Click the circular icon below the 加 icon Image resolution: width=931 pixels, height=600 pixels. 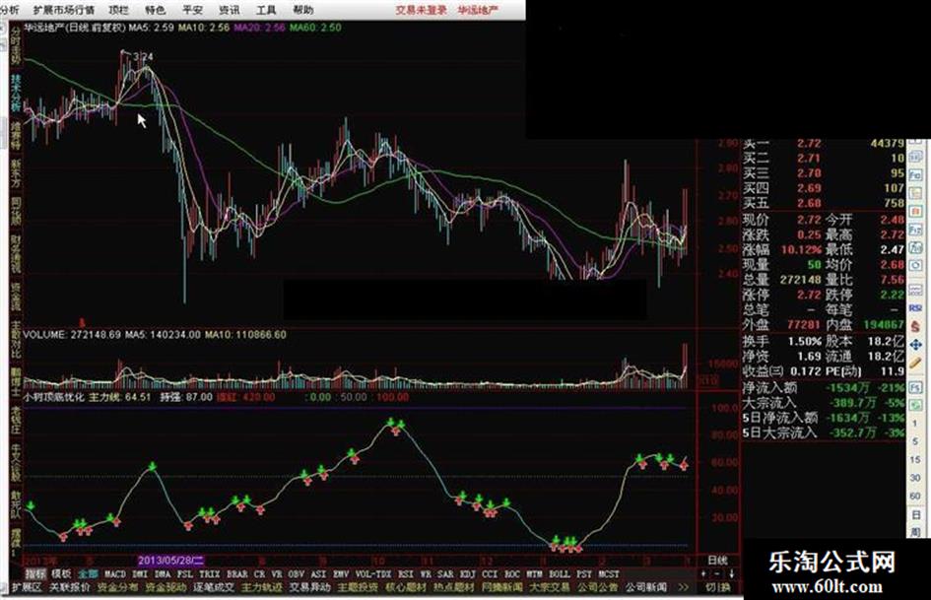[915, 265]
